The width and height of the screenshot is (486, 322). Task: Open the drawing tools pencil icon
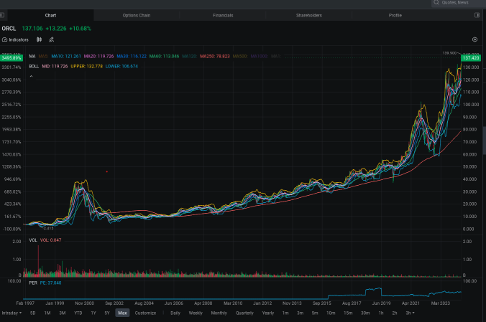pyautogui.click(x=52, y=39)
